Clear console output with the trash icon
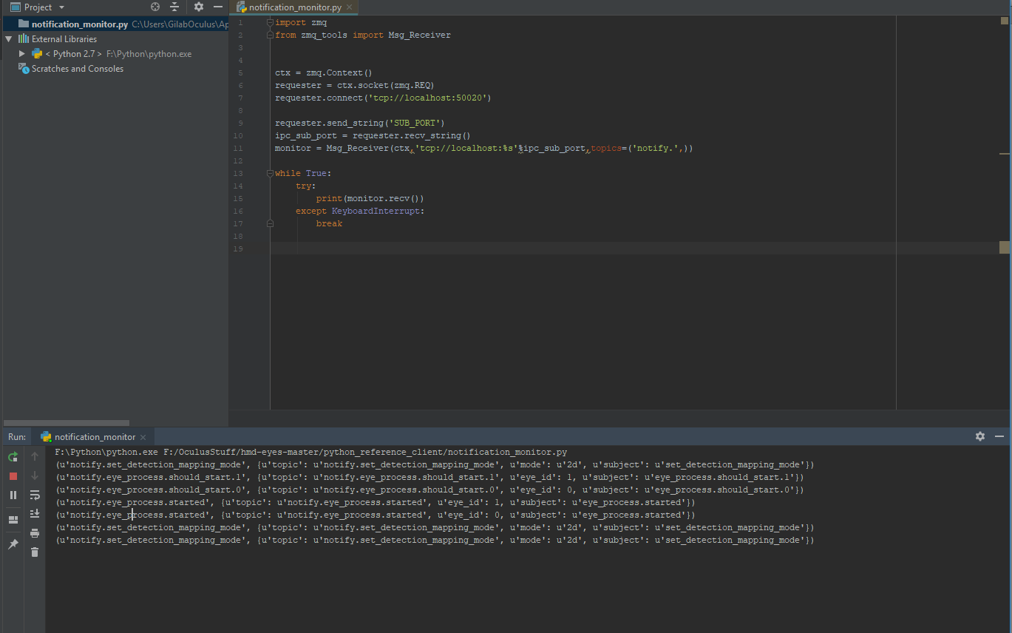The height and width of the screenshot is (633, 1012). (34, 552)
